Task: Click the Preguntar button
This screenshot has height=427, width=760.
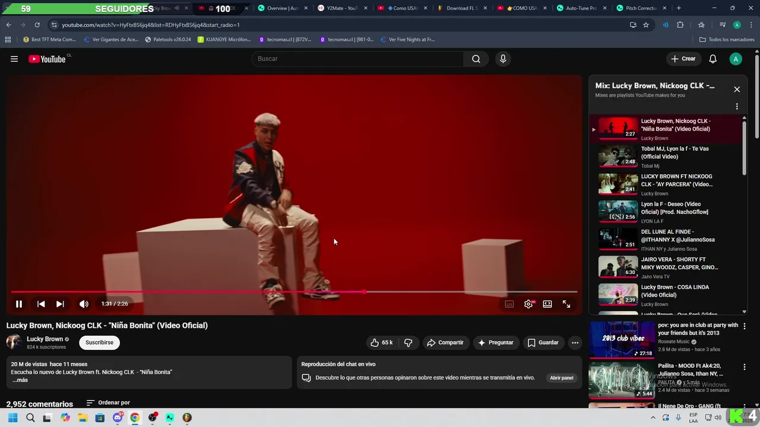Action: pos(495,342)
